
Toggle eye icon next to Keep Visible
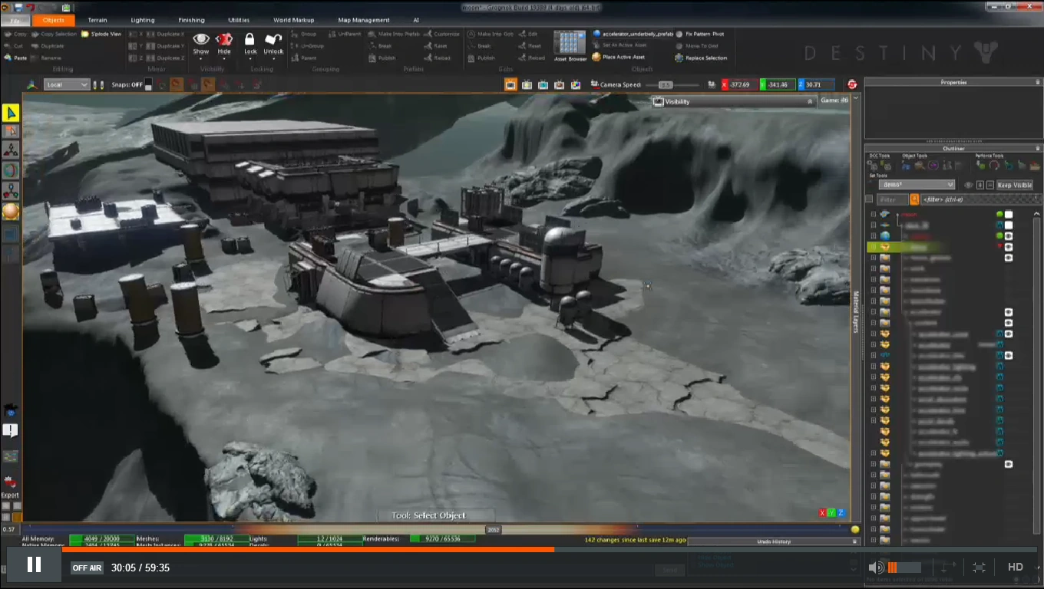[969, 185]
